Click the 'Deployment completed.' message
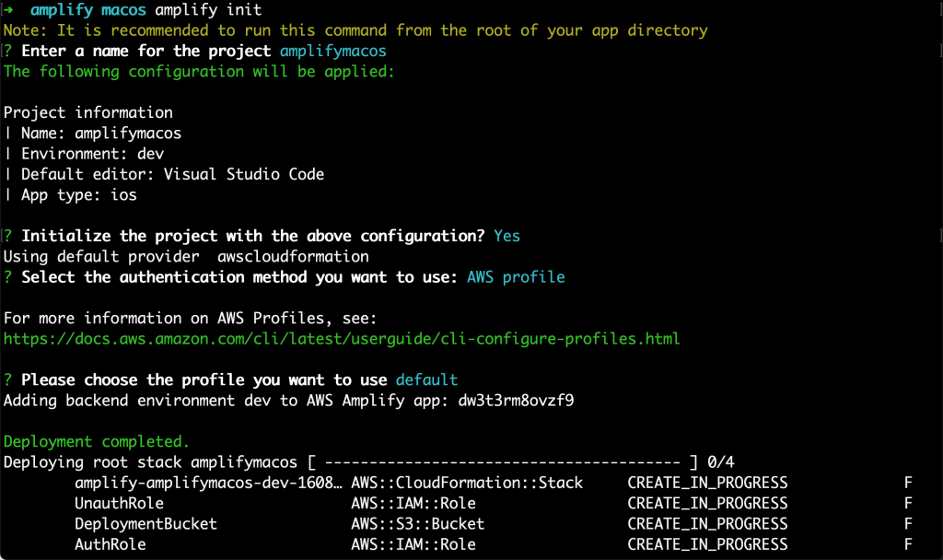This screenshot has height=560, width=943. coord(96,441)
